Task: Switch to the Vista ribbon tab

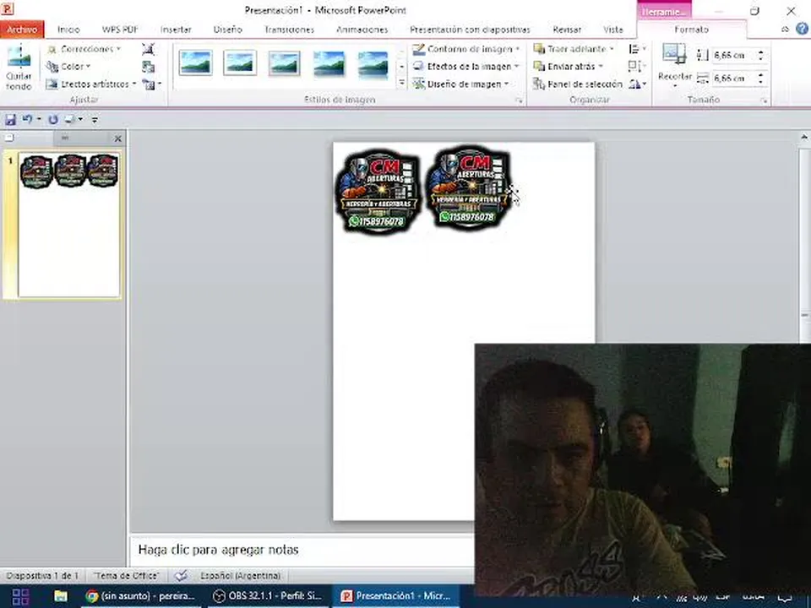Action: 613,30
